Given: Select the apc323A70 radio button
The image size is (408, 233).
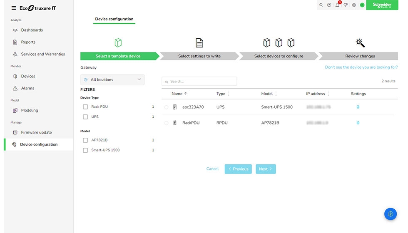Looking at the screenshot, I should (x=167, y=107).
